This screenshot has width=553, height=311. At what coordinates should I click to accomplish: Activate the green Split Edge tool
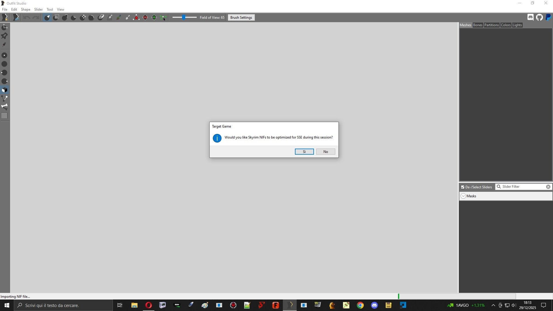tap(154, 18)
